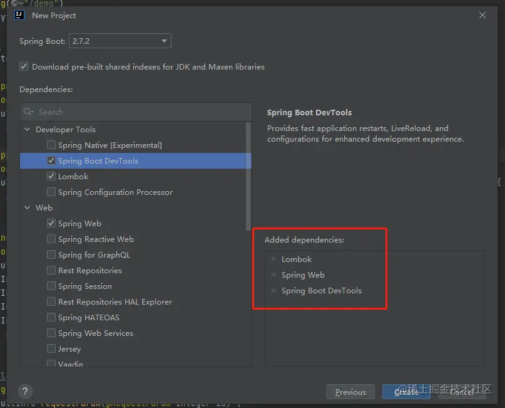Enable the Spring Session checkbox
The width and height of the screenshot is (505, 408).
(x=51, y=286)
